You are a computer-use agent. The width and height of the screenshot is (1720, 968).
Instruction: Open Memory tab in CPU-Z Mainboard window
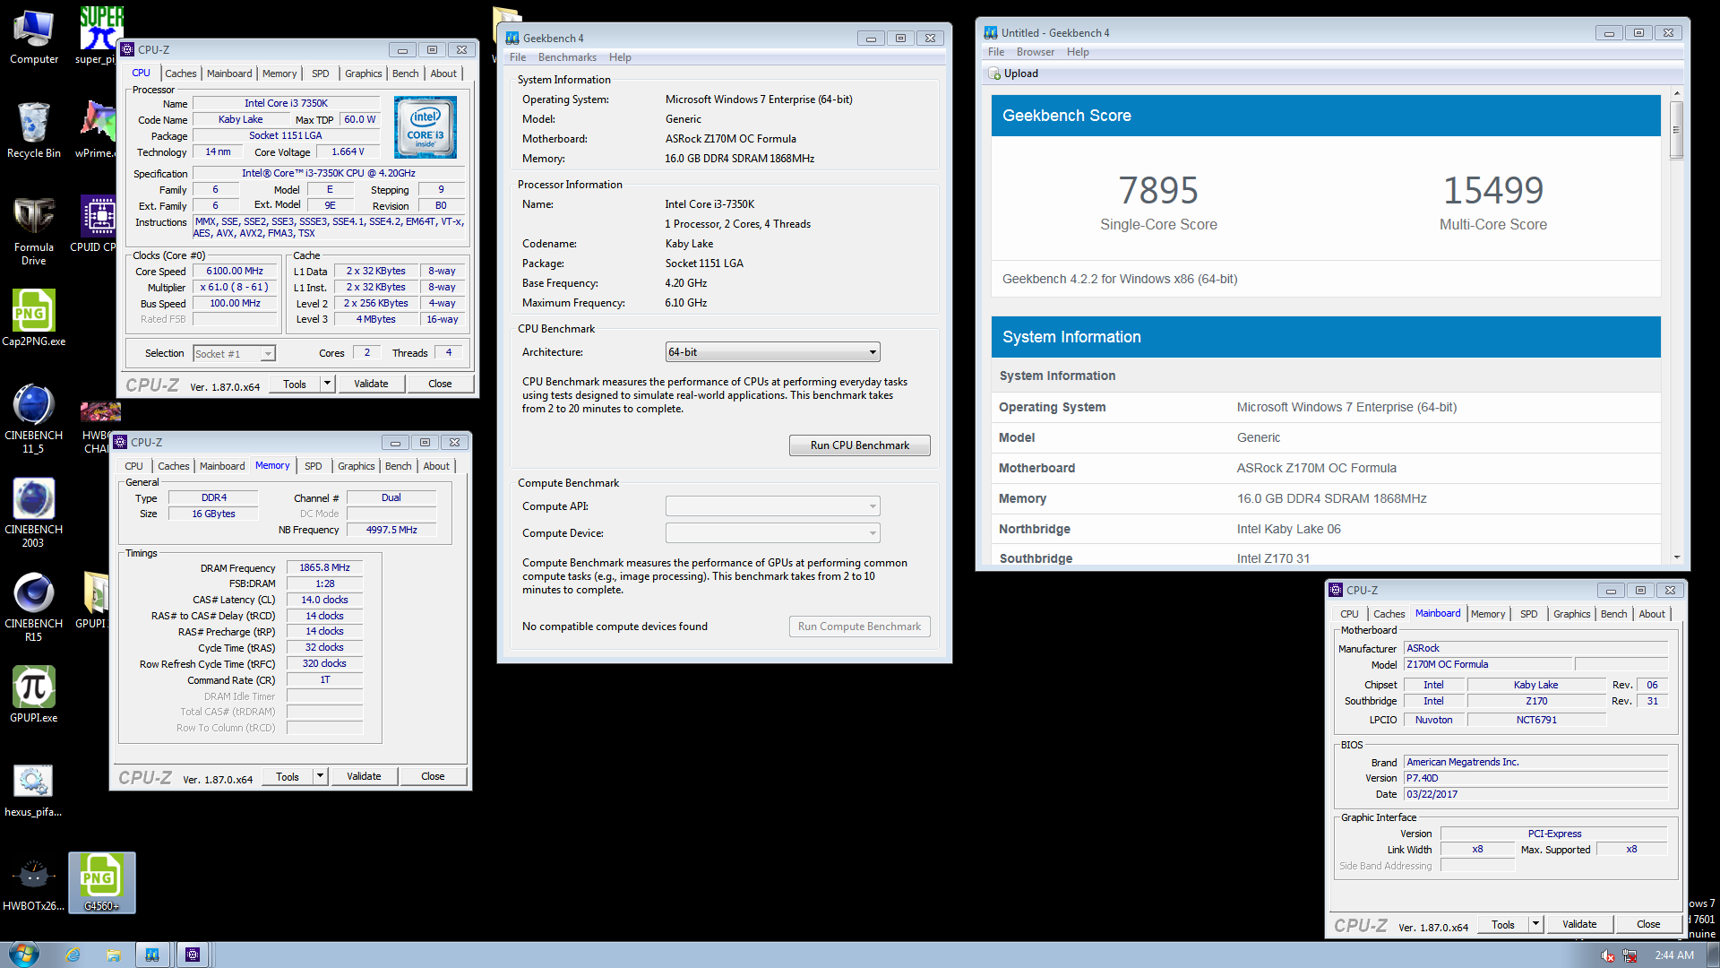(x=1488, y=614)
